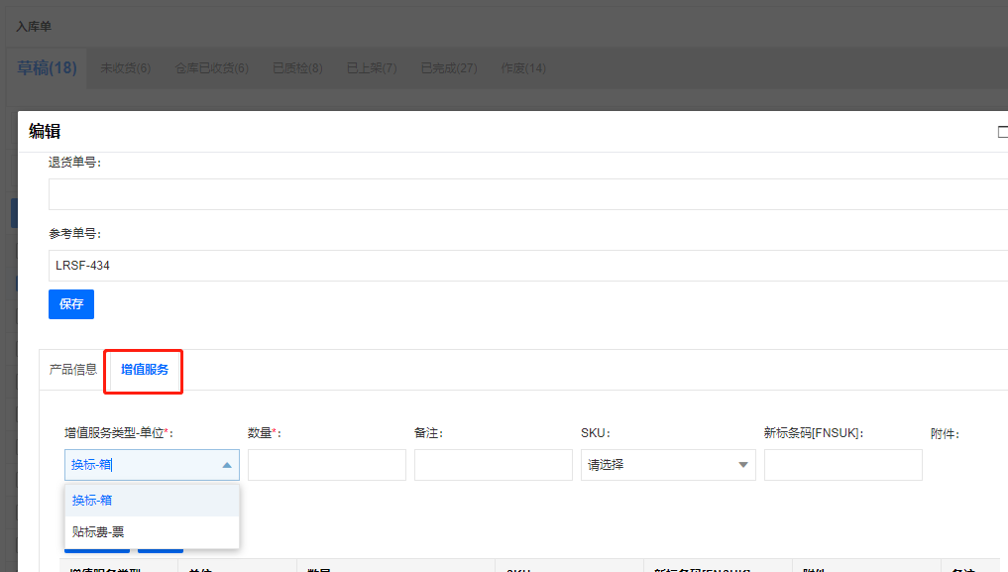Viewport: 1008px width, 572px height.
Task: Click the 参考单号 field containing LRSF-434
Action: (528, 266)
